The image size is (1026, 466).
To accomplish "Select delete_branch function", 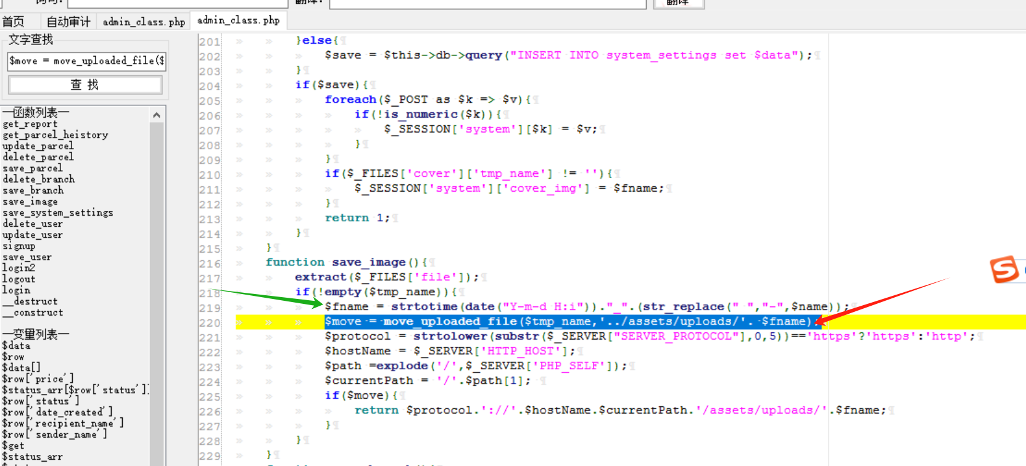I will tap(38, 179).
